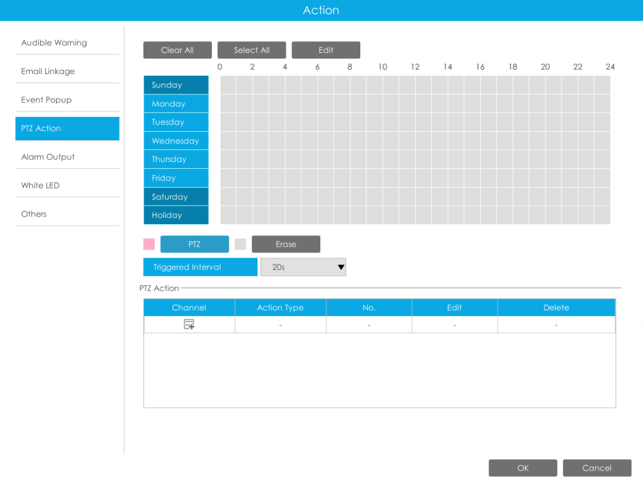The width and height of the screenshot is (643, 486).
Task: Activate the Erase mode button
Action: tap(286, 244)
